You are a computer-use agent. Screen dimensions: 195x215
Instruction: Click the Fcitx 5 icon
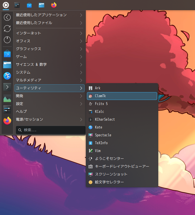coord(91,104)
